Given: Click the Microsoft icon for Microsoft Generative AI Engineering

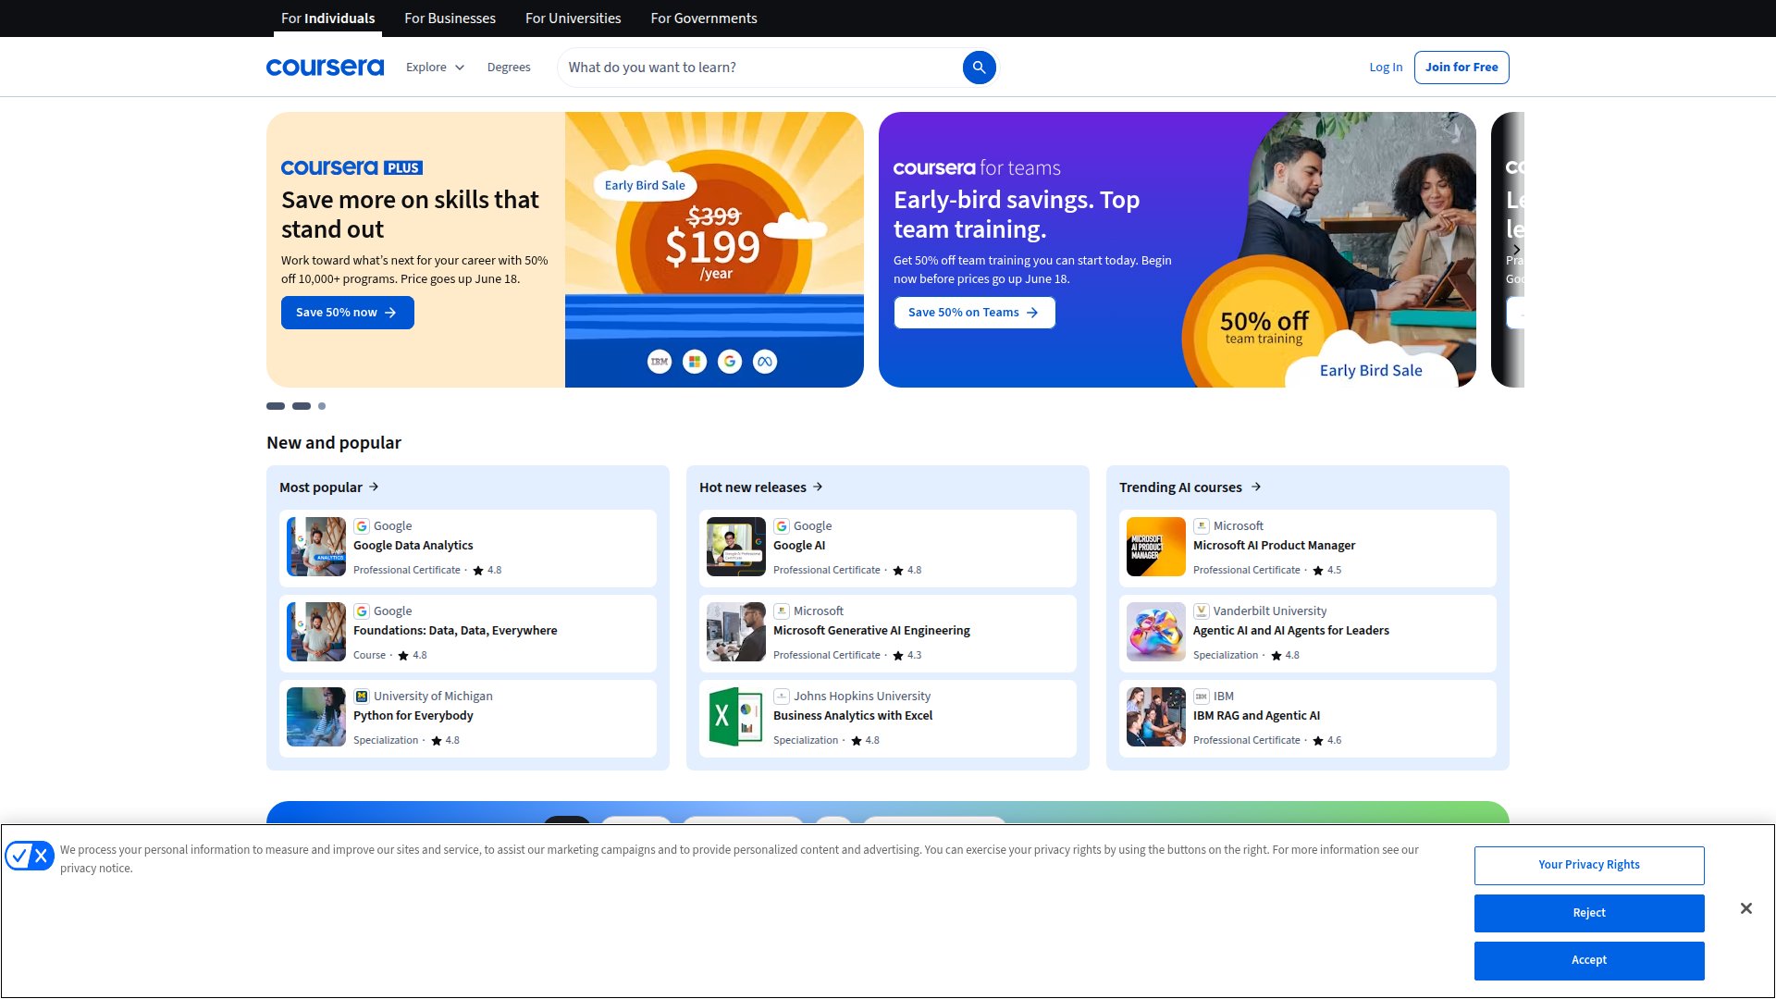Looking at the screenshot, I should tap(782, 611).
